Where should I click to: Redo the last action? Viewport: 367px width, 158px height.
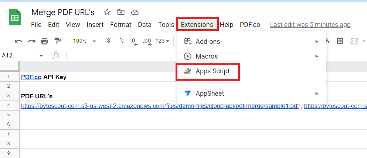pos(31,41)
